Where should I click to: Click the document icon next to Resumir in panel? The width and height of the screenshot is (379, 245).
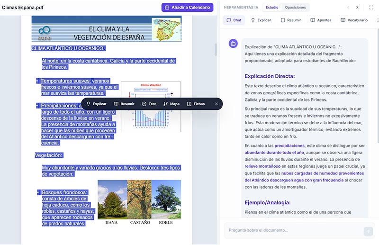tap(282, 20)
